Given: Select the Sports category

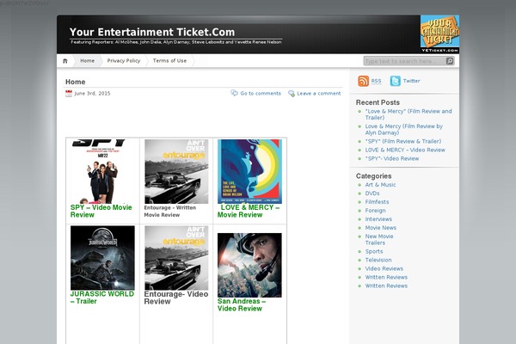Looking at the screenshot, I should tap(374, 251).
